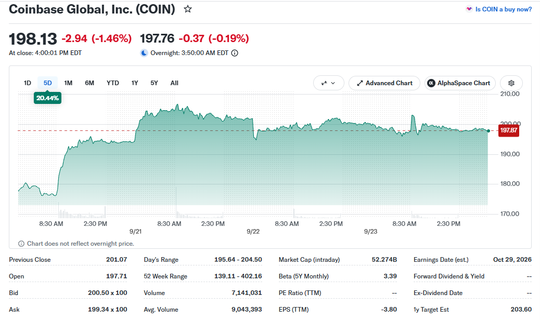Add COIN to watchlist with star icon
540x320 pixels.
pyautogui.click(x=188, y=9)
